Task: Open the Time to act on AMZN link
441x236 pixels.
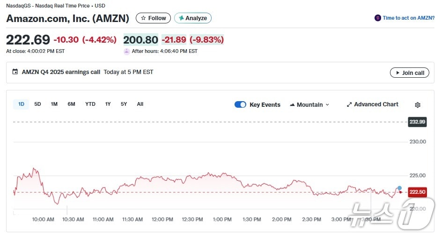Action: pos(408,18)
